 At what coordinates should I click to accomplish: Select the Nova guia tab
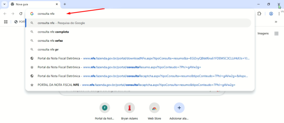coord(34,4)
